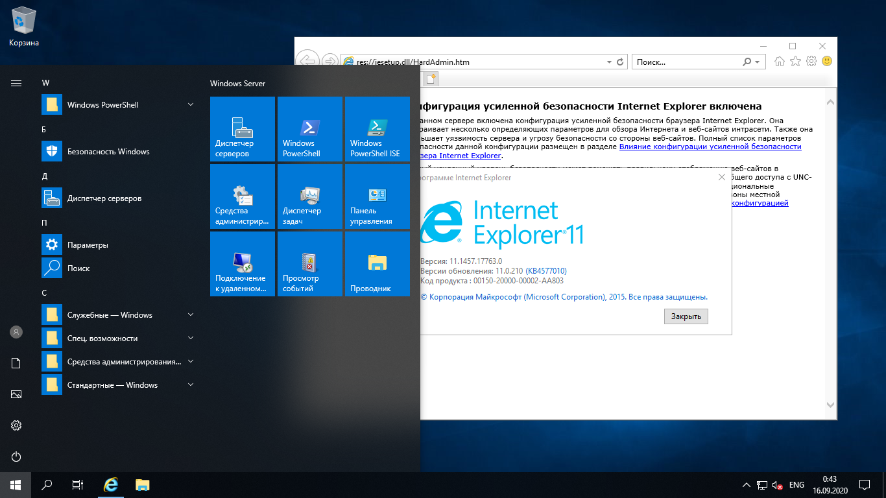Open Documents icon in Start sidebar
This screenshot has height=498, width=886.
tap(16, 363)
